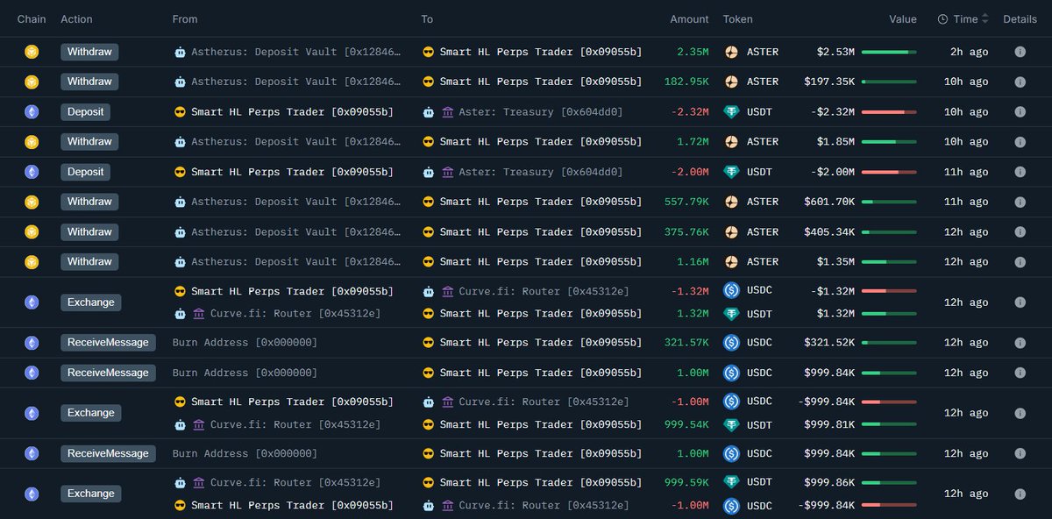Click the $999.86K value cell
1052x519 pixels.
(829, 482)
